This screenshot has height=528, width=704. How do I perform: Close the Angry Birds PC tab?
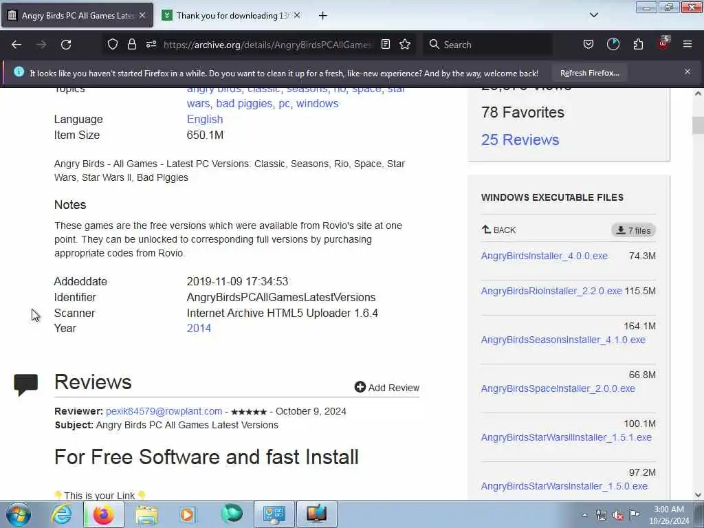pos(142,15)
